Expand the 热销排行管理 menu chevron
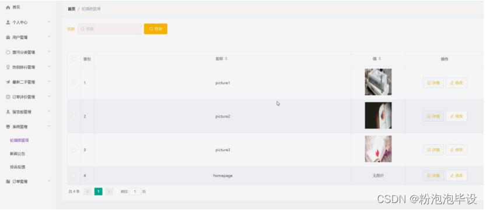This screenshot has height=210, width=486. [x=49, y=67]
